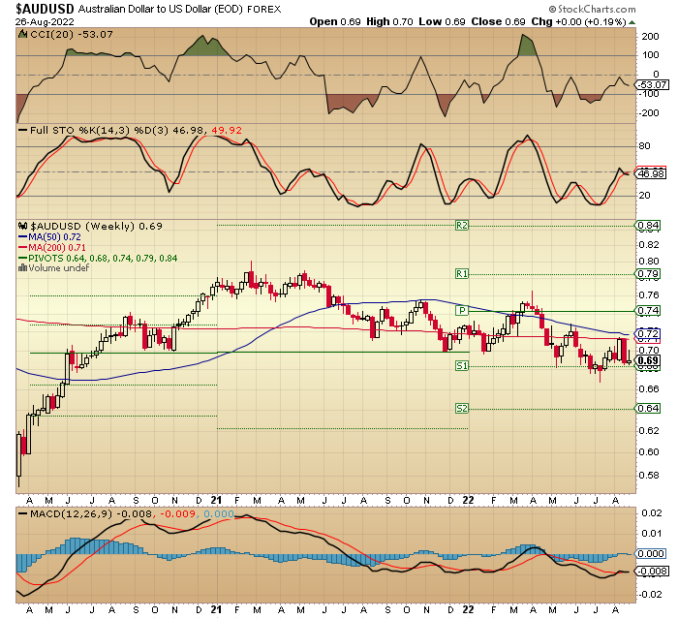Click the black line legend before Full STO

pos(22,130)
